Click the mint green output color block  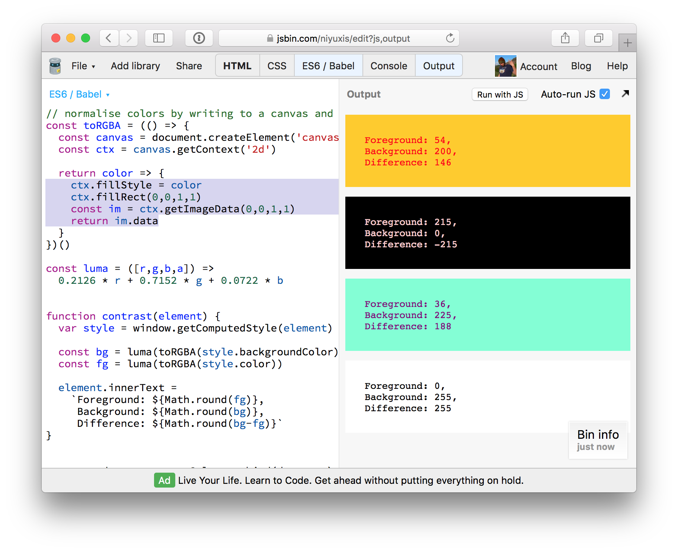coord(487,315)
